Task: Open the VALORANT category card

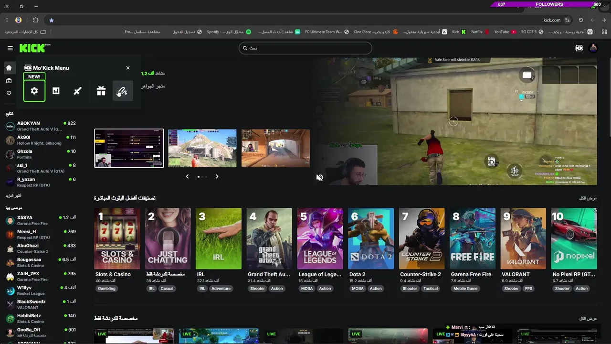Action: click(523, 239)
